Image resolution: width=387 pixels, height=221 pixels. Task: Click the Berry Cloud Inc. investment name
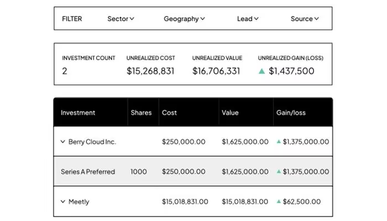tap(92, 142)
